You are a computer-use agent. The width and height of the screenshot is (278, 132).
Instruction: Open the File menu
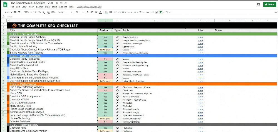point(12,7)
